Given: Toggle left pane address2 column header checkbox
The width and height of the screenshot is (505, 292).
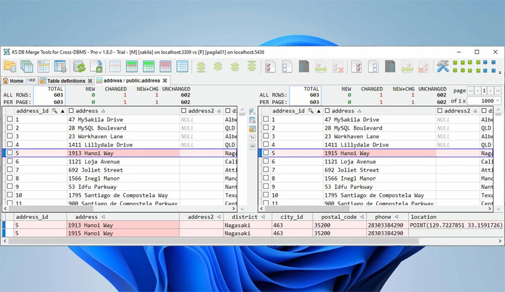Looking at the screenshot, I should [x=184, y=110].
